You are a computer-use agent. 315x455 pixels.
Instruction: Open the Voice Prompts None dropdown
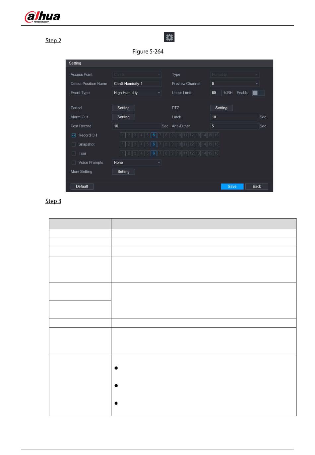(x=137, y=163)
